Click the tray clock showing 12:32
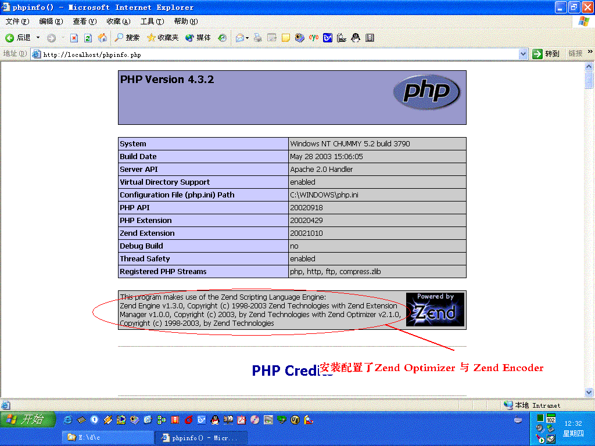 (573, 423)
